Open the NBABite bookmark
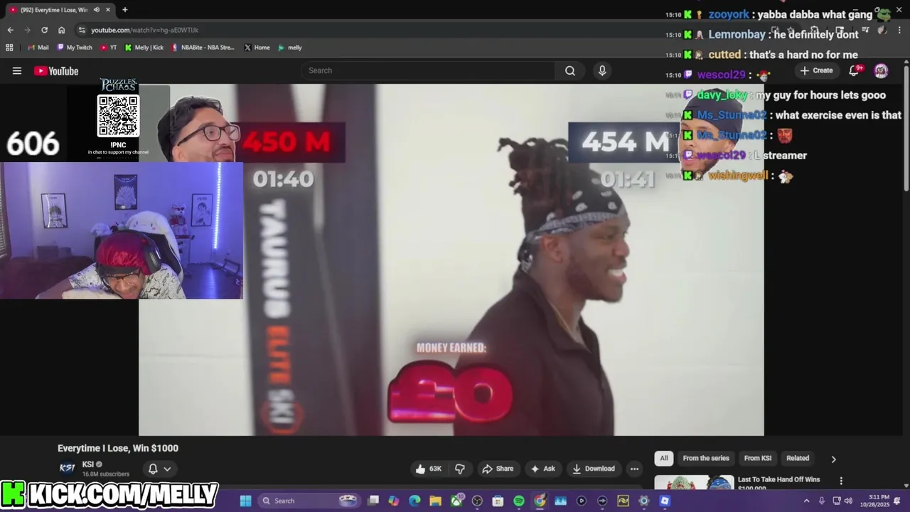Viewport: 910px width, 512px height. (x=203, y=48)
